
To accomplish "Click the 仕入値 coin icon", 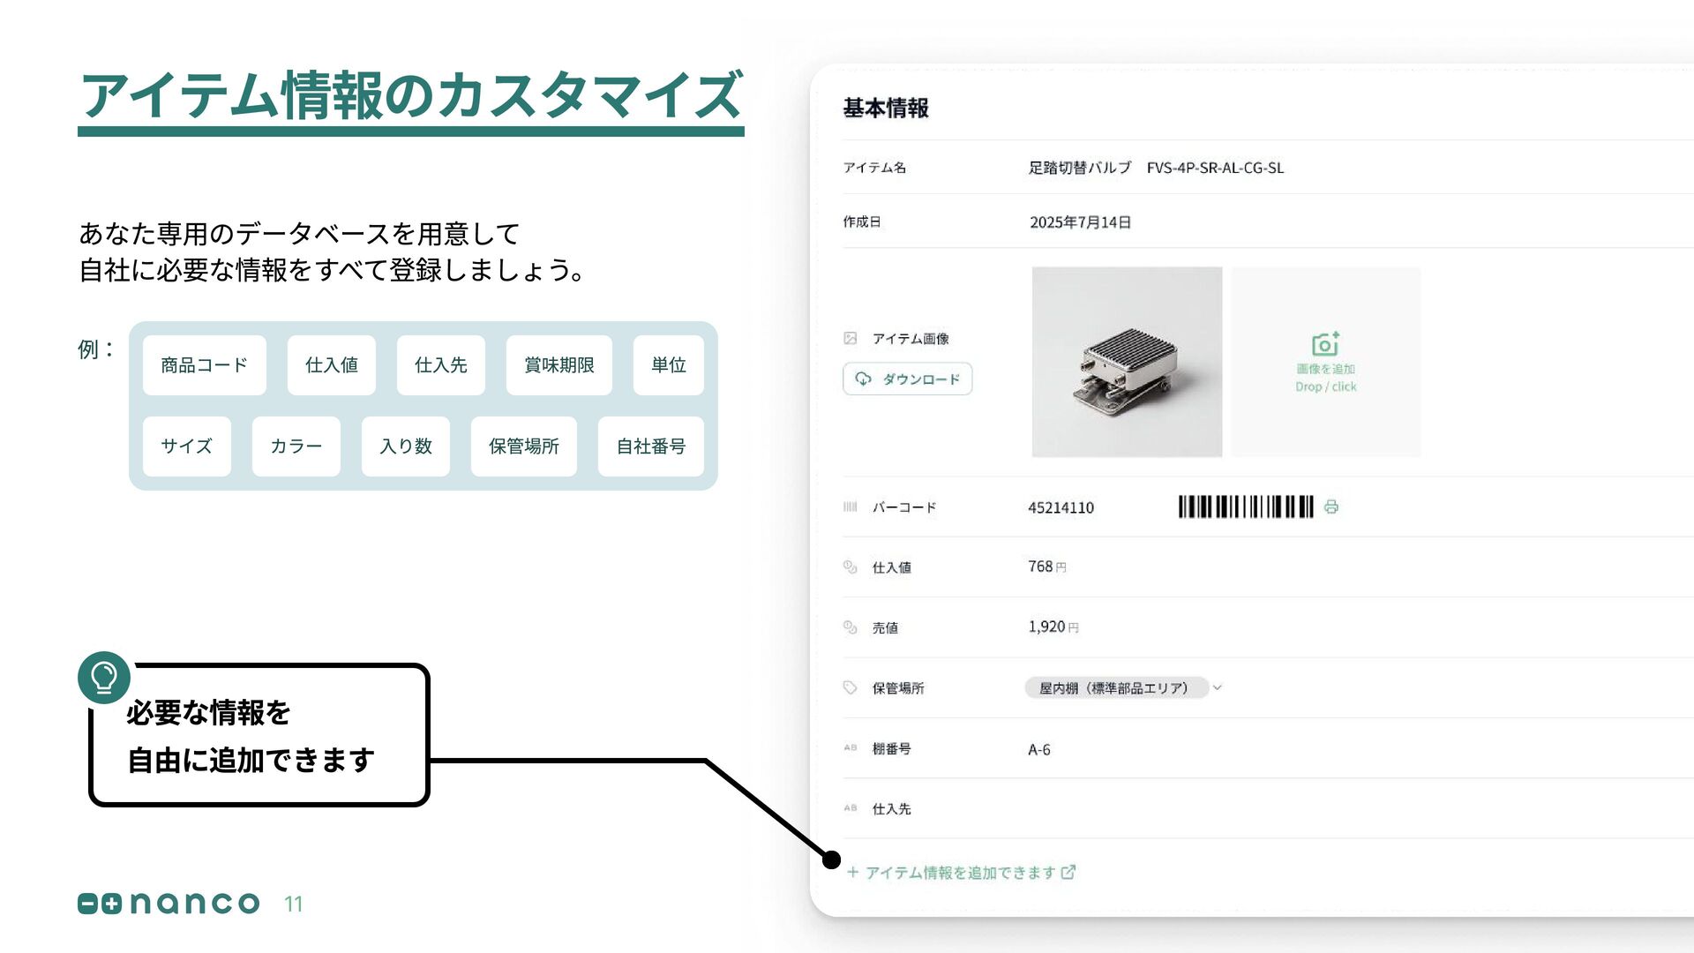I will click(851, 567).
